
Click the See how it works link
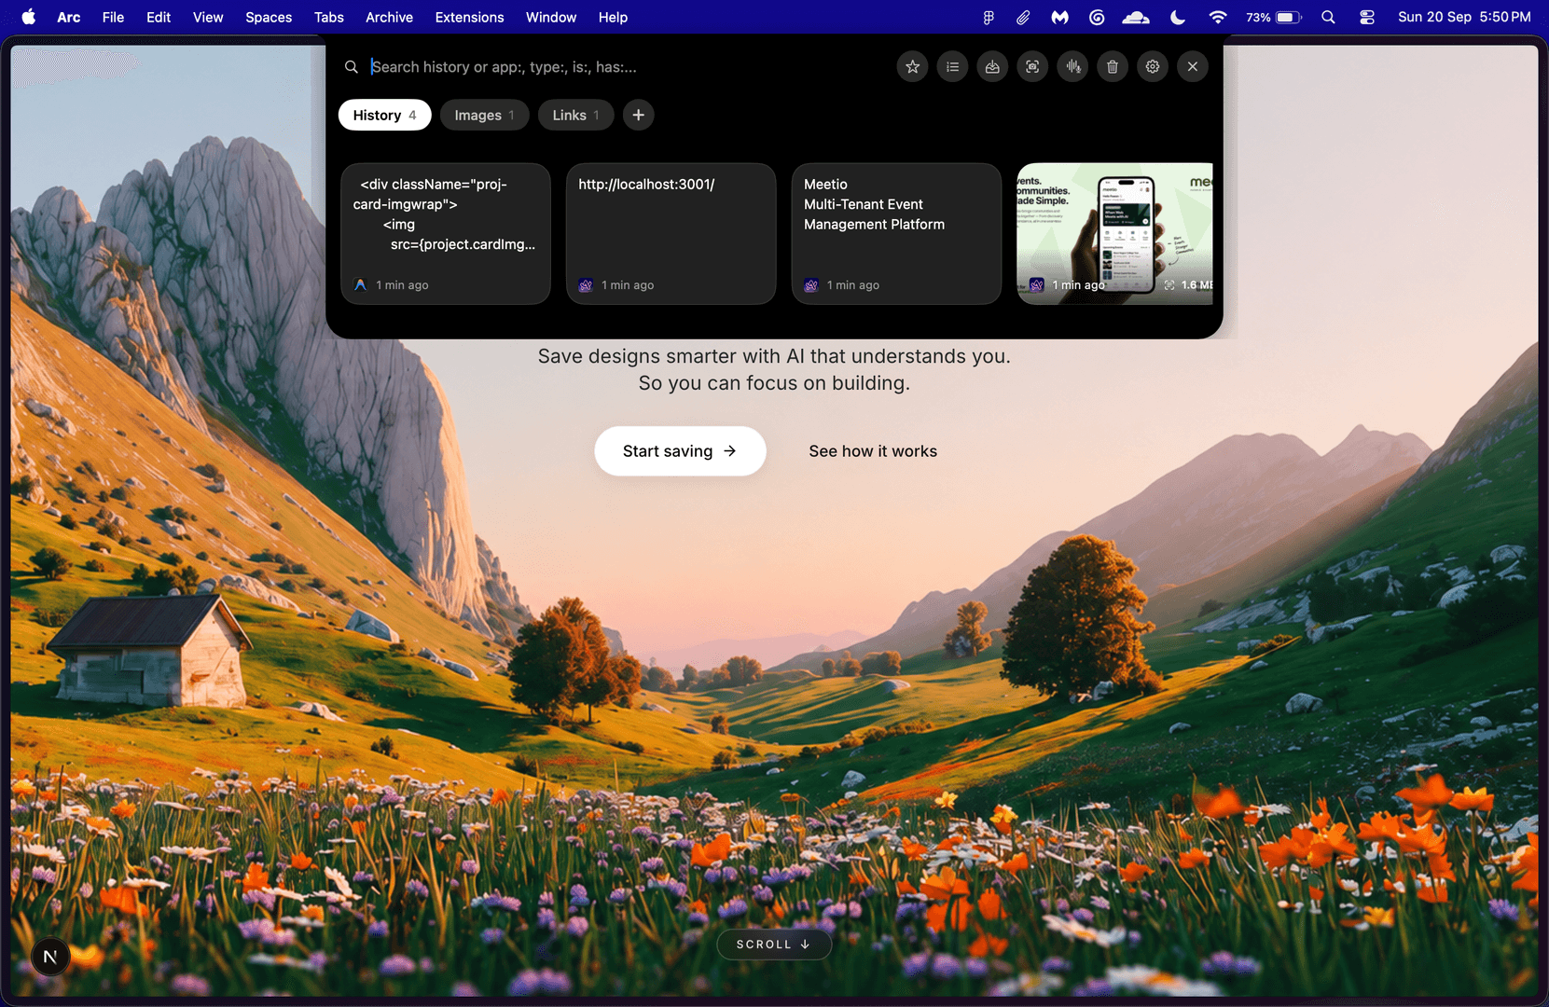click(873, 451)
